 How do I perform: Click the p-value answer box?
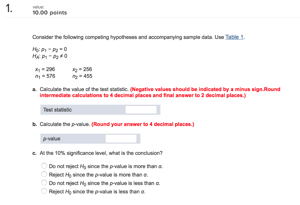click(x=121, y=139)
